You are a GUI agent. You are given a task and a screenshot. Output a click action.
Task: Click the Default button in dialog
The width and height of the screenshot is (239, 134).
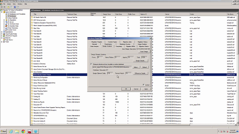point(145,67)
